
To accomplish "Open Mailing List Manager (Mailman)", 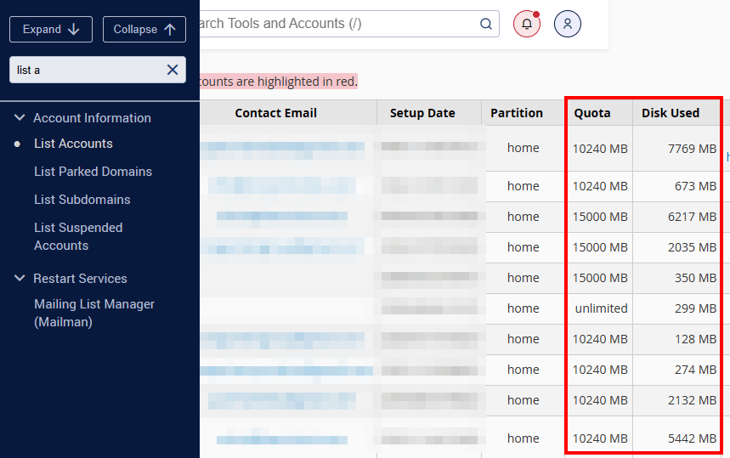I will coord(94,313).
